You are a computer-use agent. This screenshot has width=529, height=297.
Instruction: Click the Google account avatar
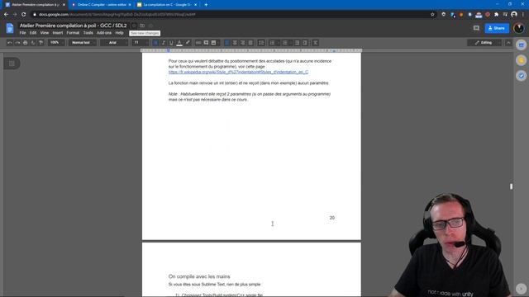click(519, 28)
